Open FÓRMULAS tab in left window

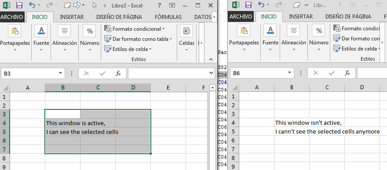pyautogui.click(x=168, y=17)
